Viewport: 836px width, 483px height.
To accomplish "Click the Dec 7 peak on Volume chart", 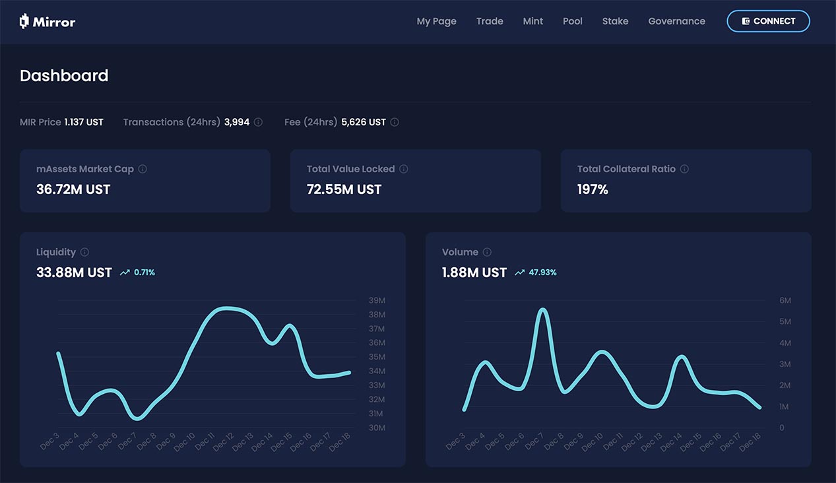I will [x=542, y=309].
